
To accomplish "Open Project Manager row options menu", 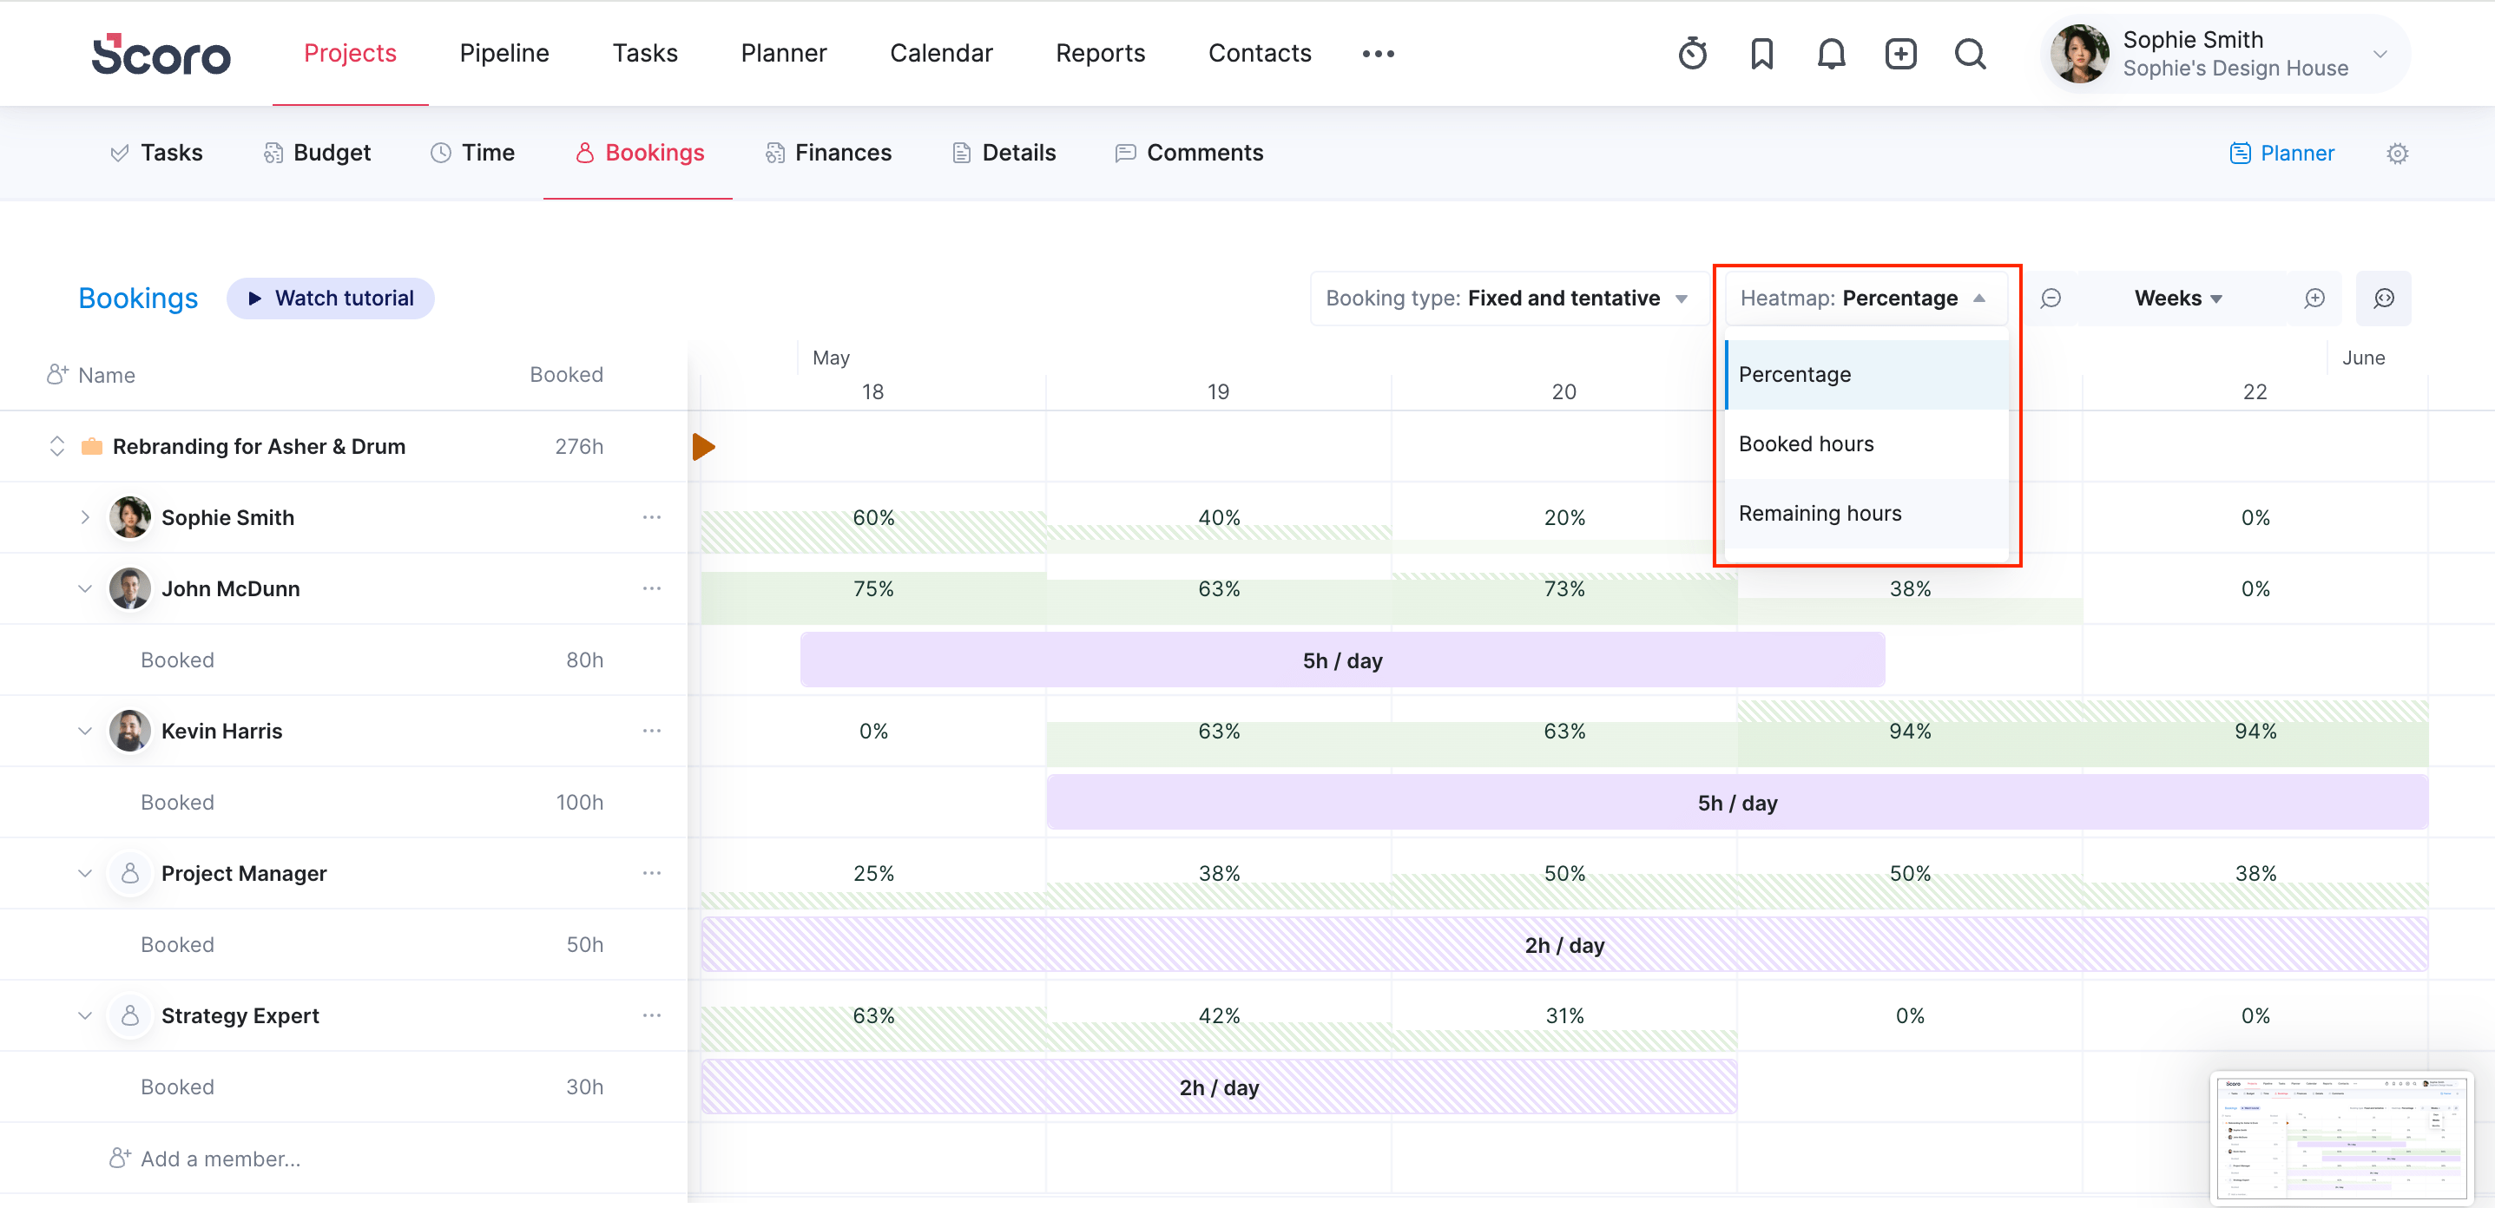I will [652, 873].
